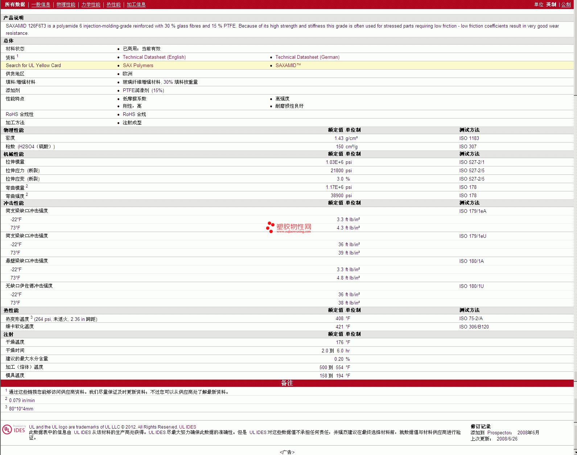Show the 所有数据 tab
The image size is (577, 455).
click(x=15, y=5)
